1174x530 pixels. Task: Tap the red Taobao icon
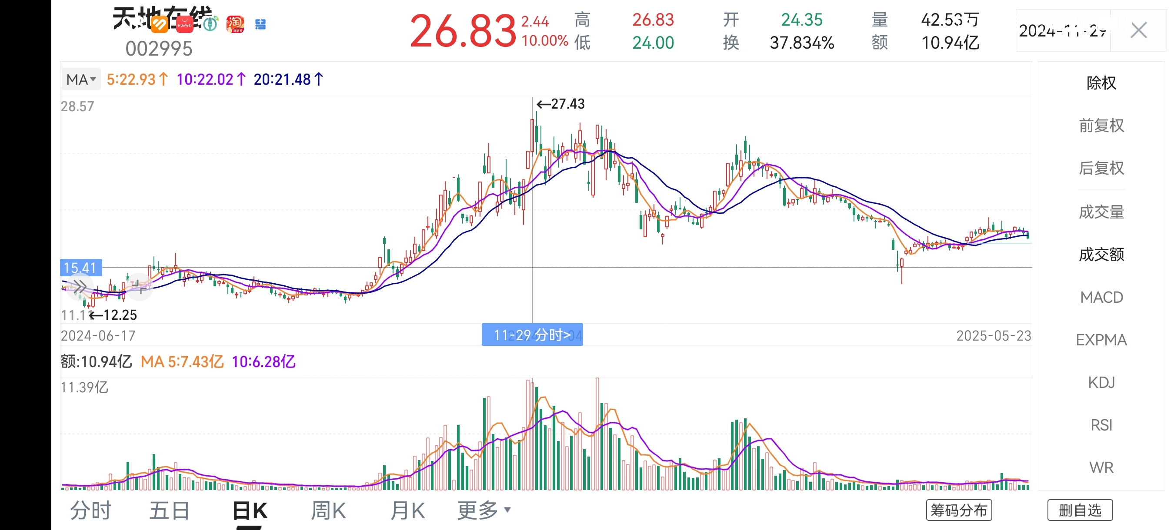pos(235,24)
